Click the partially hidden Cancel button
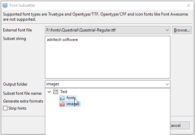The image size is (195, 135). (180, 126)
